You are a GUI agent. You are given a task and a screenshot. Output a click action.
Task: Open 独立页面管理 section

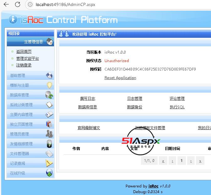(x=30, y=124)
